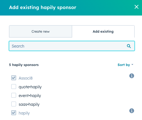Viewport: 142px width, 120px height.
Task: Enable the event•hapily checkbox
Action: (x=14, y=95)
